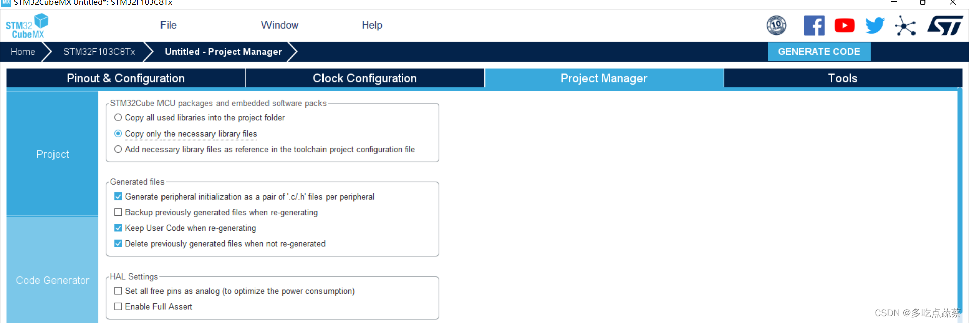Screen dimensions: 969x323
Task: Open the Facebook icon link
Action: tap(814, 25)
